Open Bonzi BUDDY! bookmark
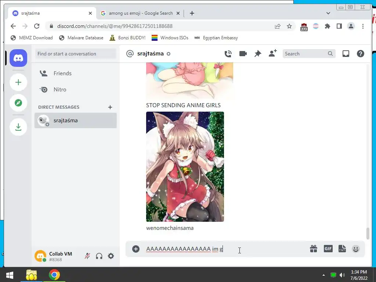Image resolution: width=376 pixels, height=282 pixels. coord(127,38)
